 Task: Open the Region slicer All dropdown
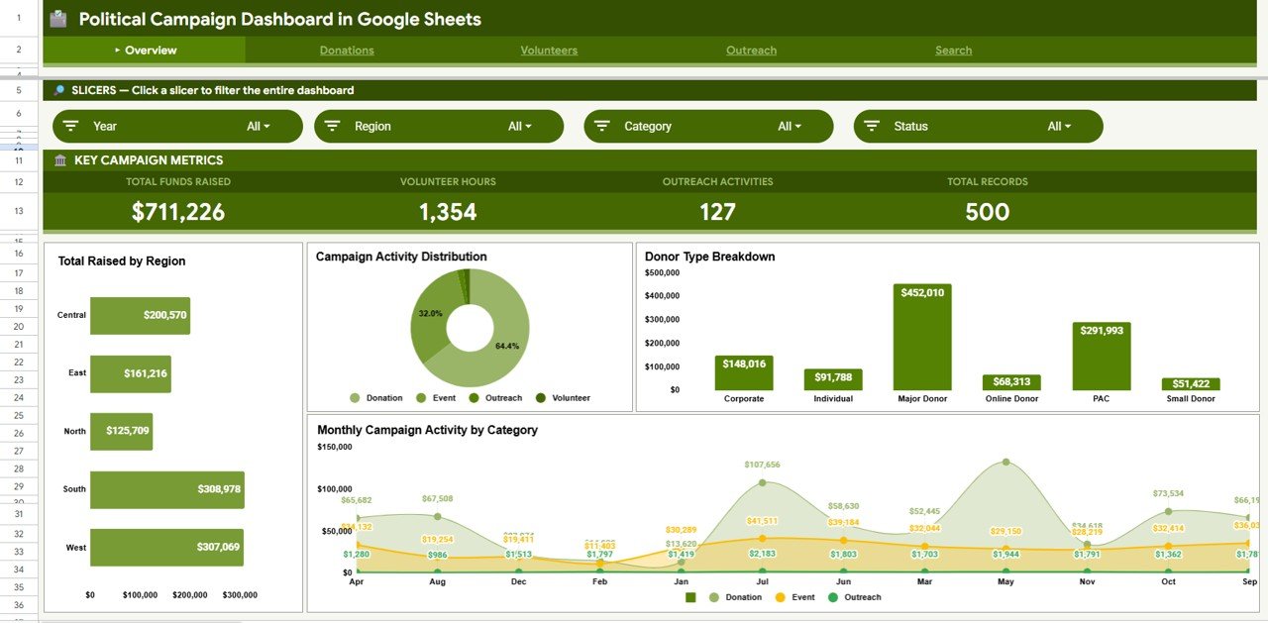520,126
